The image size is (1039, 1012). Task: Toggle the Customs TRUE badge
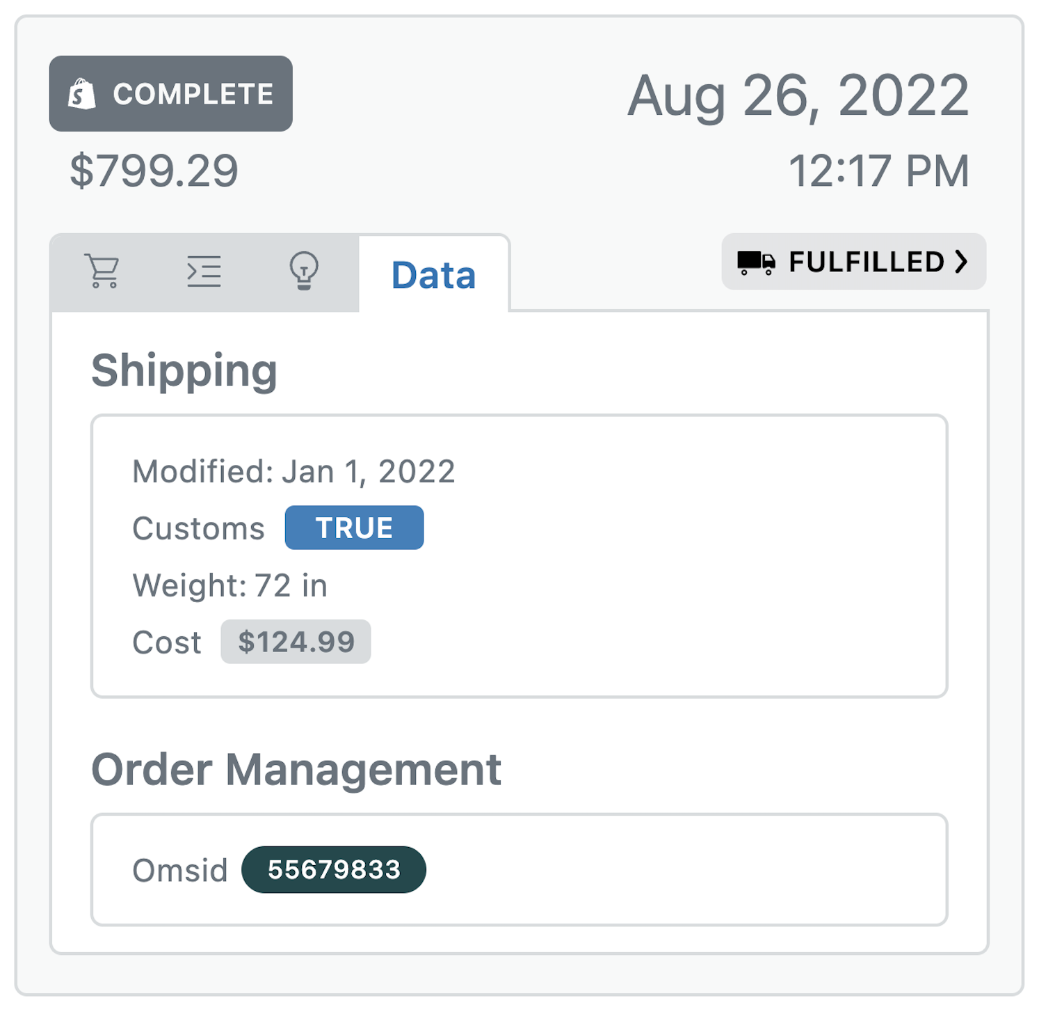click(354, 528)
